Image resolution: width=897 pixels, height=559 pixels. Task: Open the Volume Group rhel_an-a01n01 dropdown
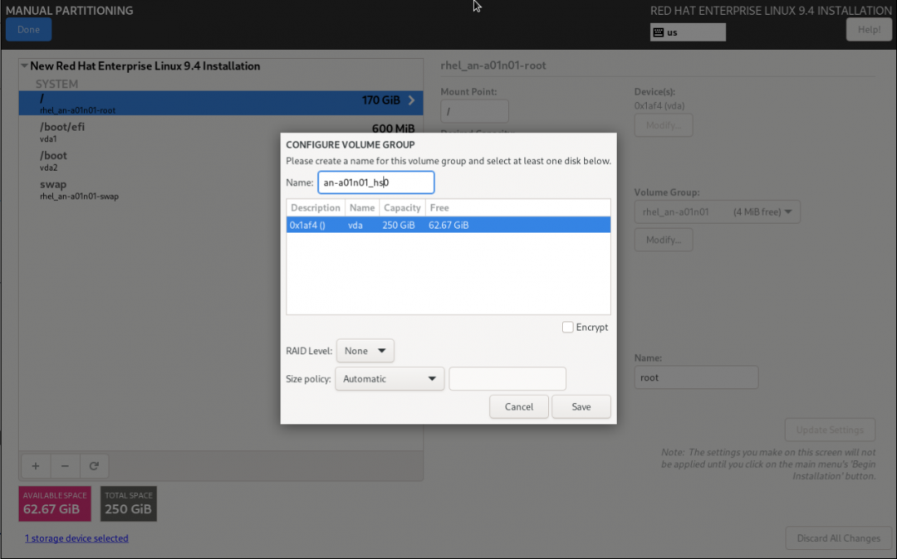[718, 212]
